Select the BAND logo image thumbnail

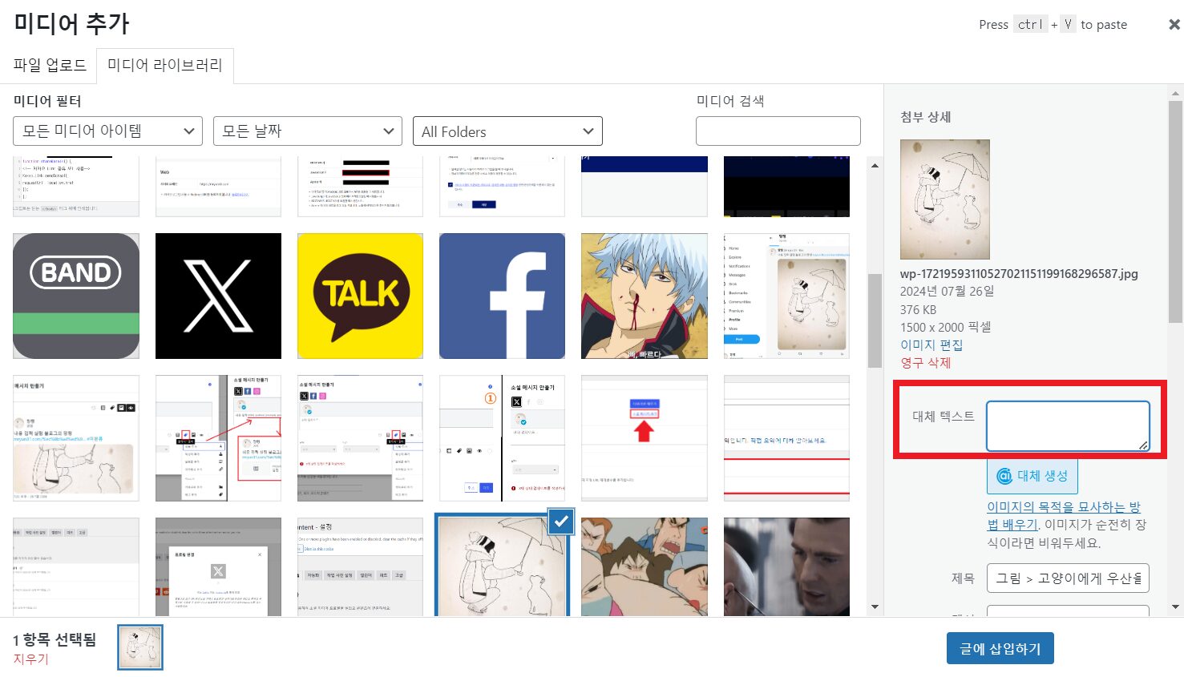point(76,296)
